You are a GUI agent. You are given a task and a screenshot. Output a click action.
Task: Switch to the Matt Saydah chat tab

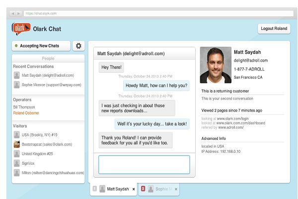pyautogui.click(x=113, y=189)
